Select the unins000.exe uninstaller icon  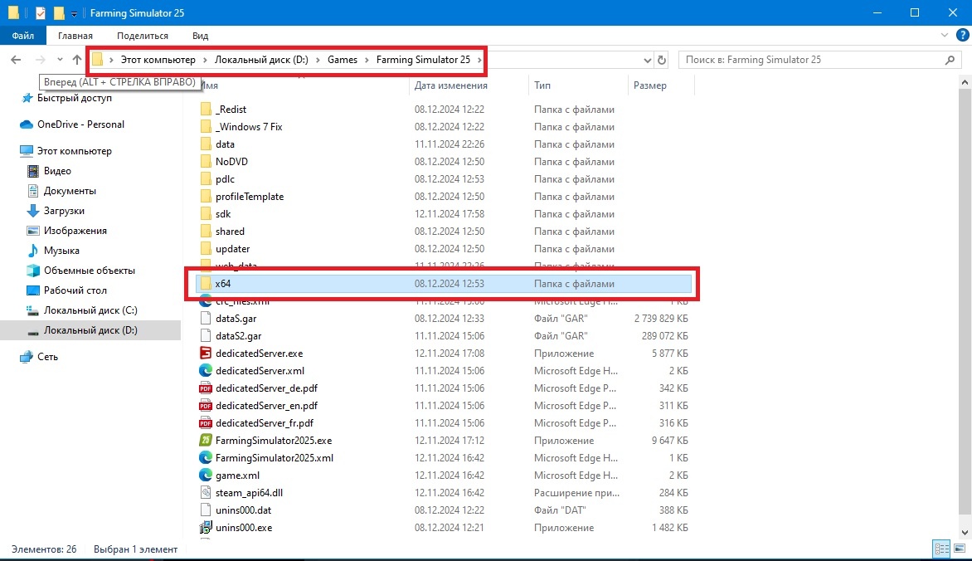tap(206, 527)
